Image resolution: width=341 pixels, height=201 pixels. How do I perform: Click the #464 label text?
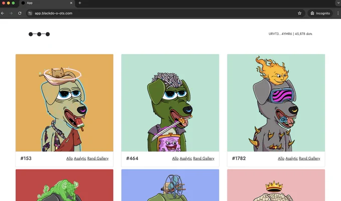click(x=132, y=158)
